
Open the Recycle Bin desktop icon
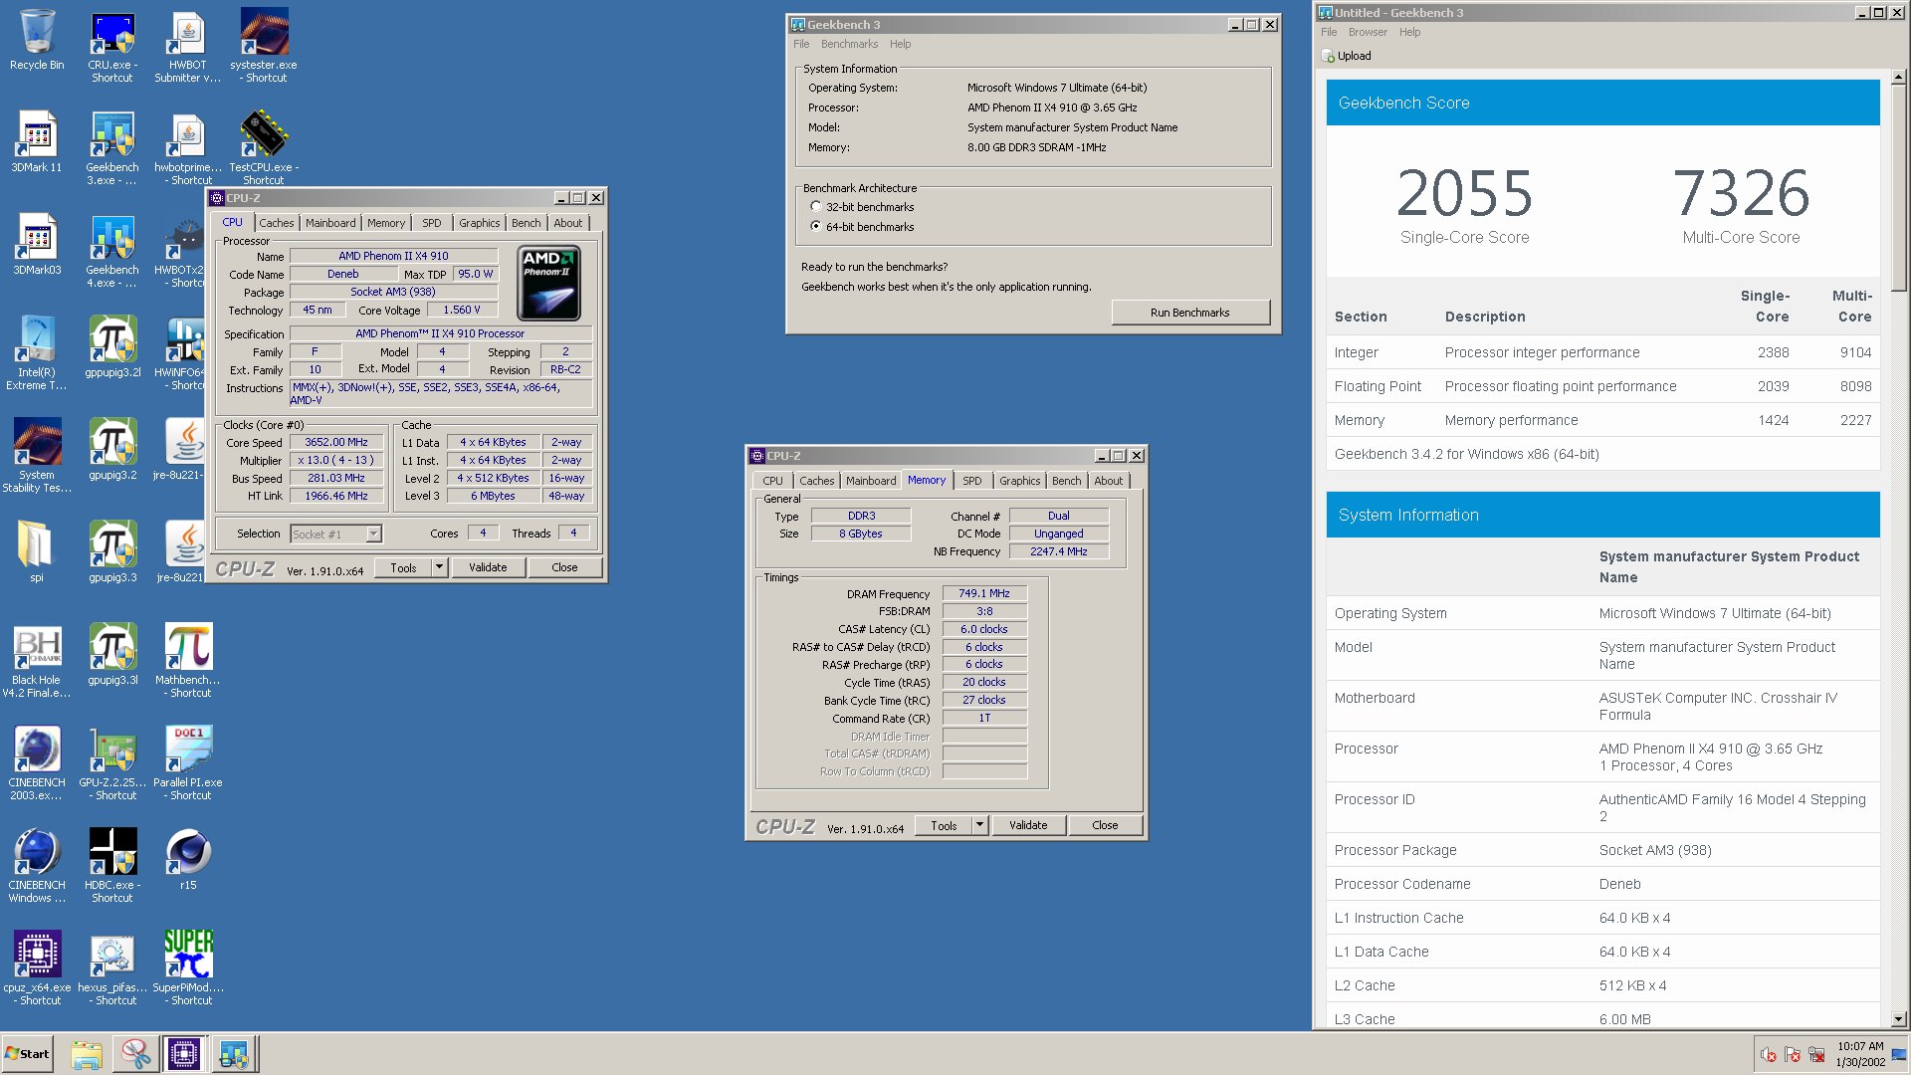37,40
